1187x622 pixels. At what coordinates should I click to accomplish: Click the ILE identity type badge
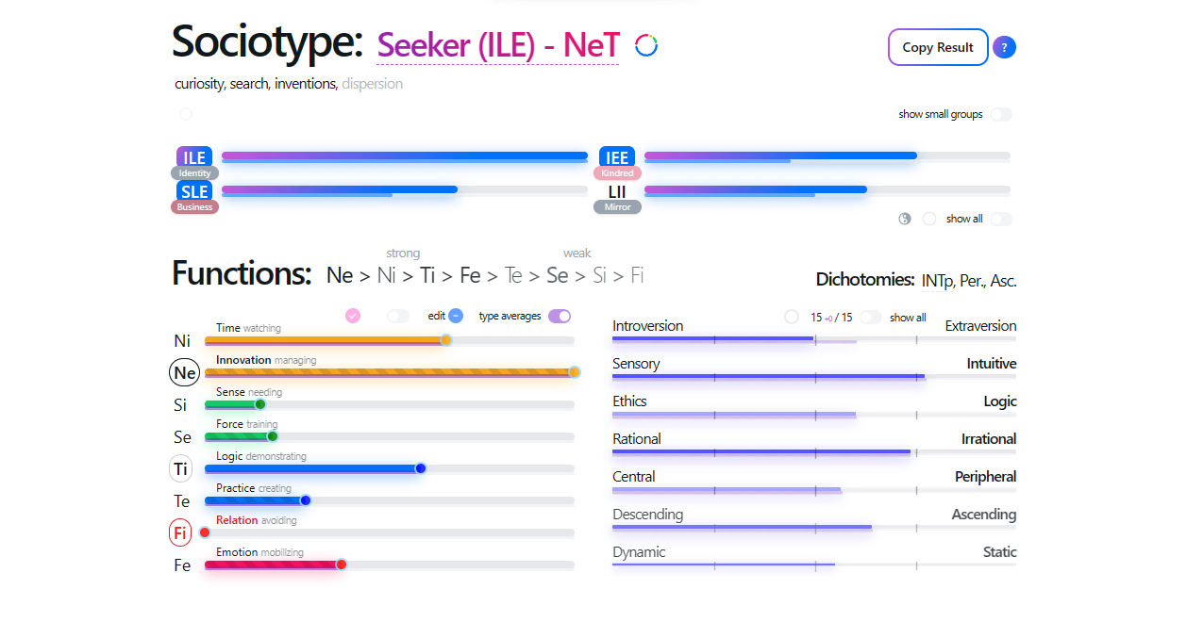pyautogui.click(x=193, y=157)
